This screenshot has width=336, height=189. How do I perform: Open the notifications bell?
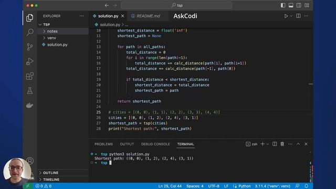[x=307, y=186]
